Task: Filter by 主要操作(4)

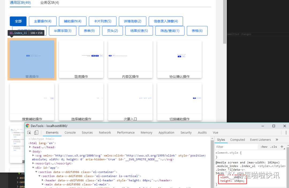Action: (43, 21)
